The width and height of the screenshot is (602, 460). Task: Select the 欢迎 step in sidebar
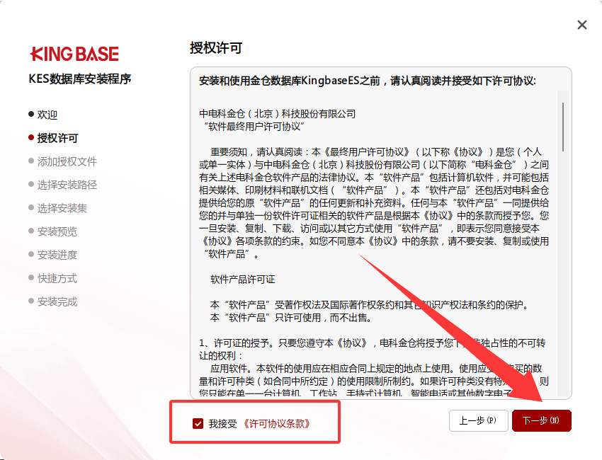coord(43,115)
